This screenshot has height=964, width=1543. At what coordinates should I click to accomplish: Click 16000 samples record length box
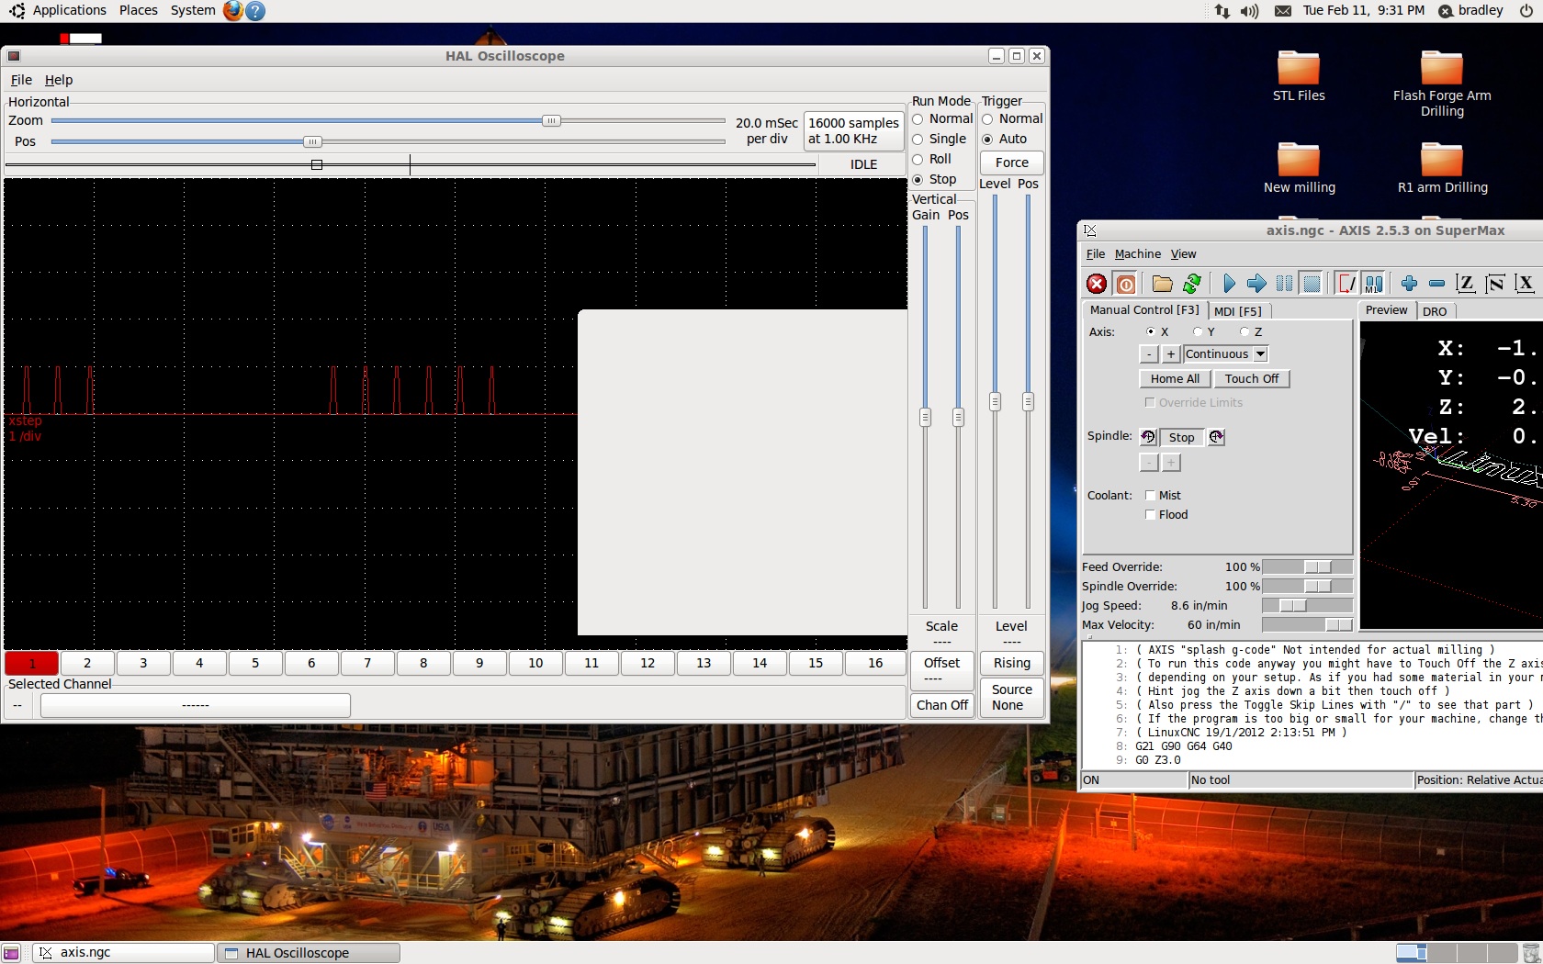tap(853, 130)
